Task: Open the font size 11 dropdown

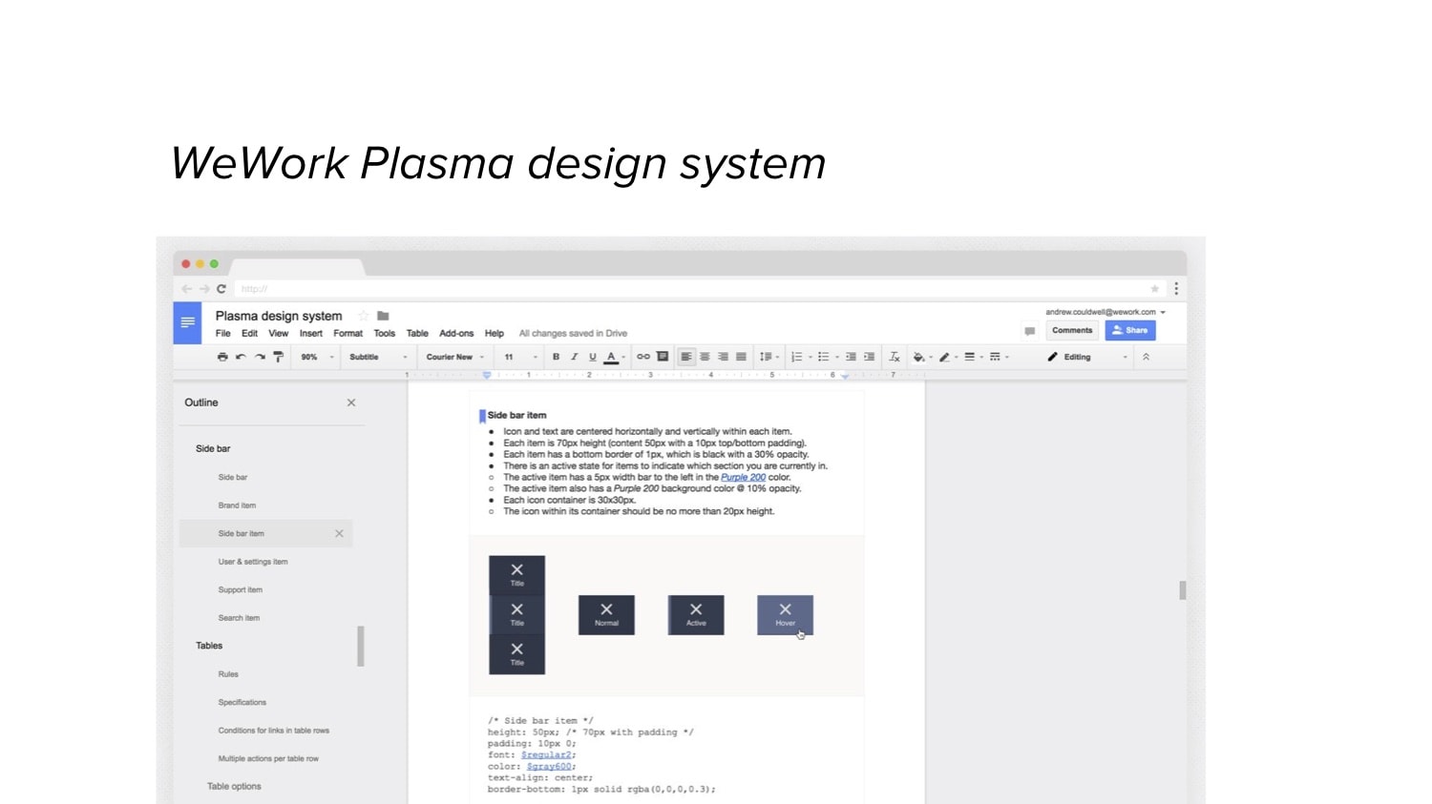Action: click(521, 357)
